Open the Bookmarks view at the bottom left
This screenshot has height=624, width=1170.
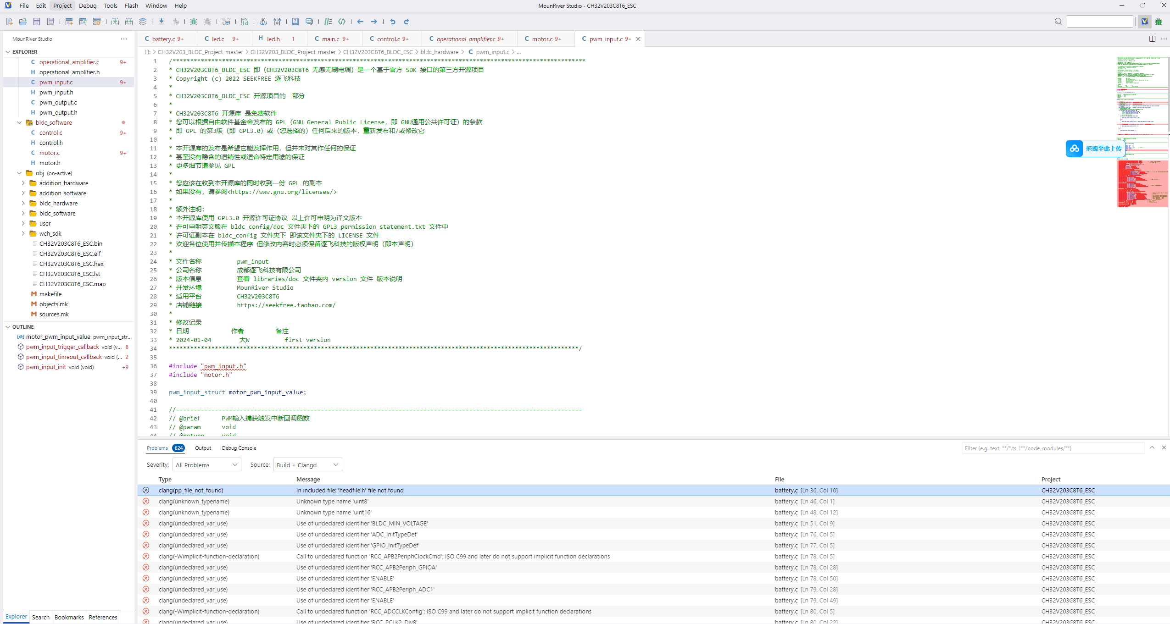pos(69,617)
